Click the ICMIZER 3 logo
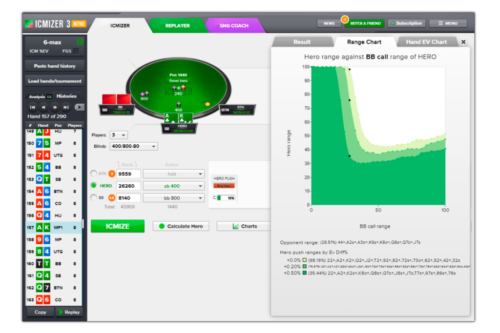The width and height of the screenshot is (500, 333). (56, 24)
